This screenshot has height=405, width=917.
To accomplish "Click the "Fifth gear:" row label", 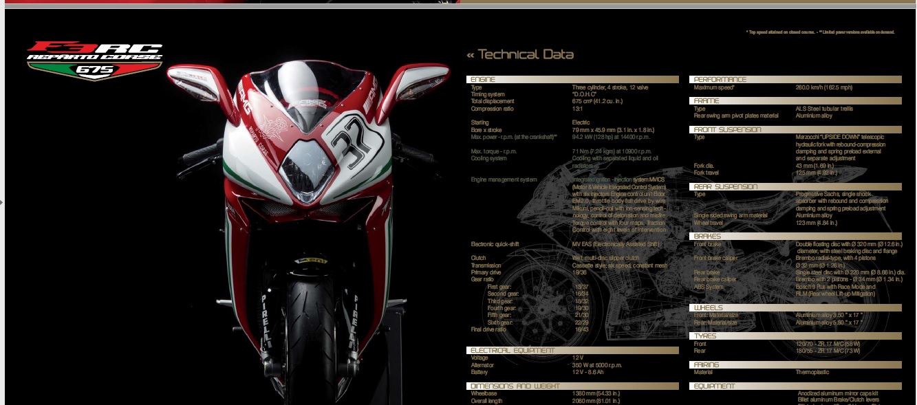I will pos(499,315).
